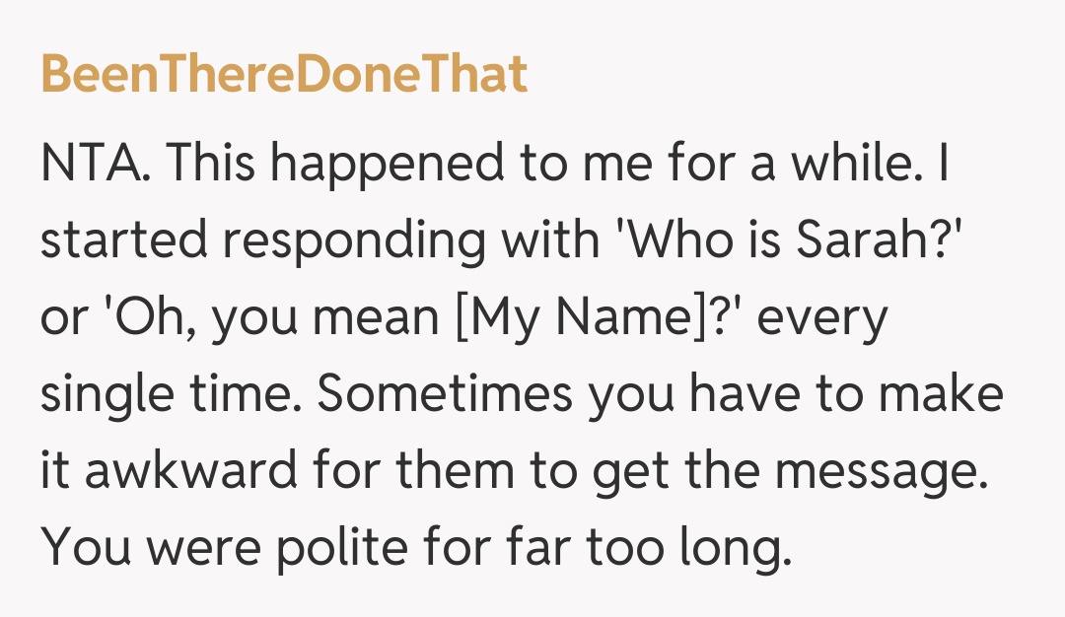Click the word 'Sarah?' in the comment

coord(871,241)
